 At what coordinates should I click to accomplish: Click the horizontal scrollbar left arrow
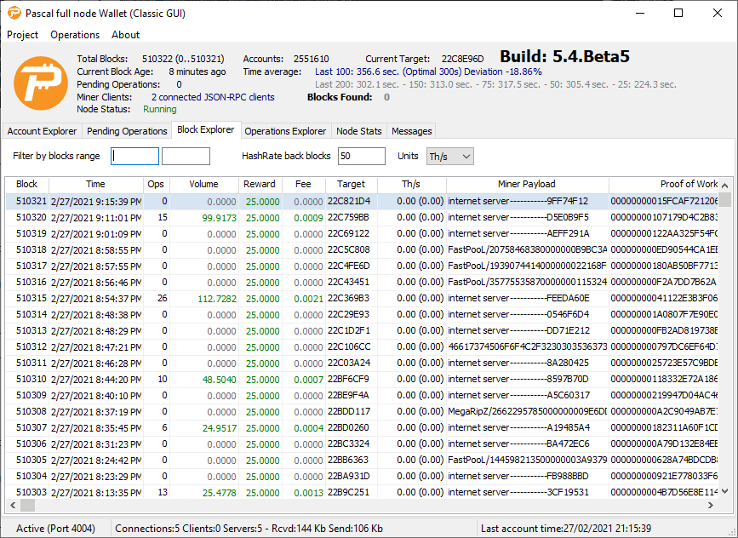click(13, 506)
